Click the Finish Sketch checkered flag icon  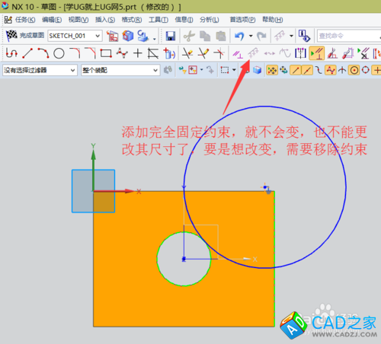tap(11, 36)
